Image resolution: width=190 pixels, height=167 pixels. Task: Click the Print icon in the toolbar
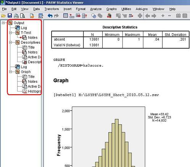16,16
